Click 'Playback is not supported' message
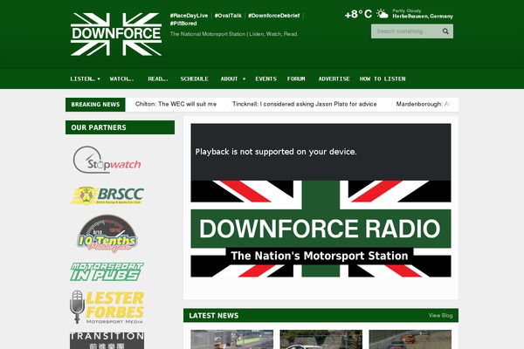Screen dimensions: 524x349 click(276, 152)
